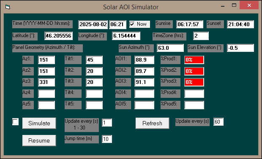Click the Resume button
This screenshot has height=159, width=262.
(x=39, y=140)
